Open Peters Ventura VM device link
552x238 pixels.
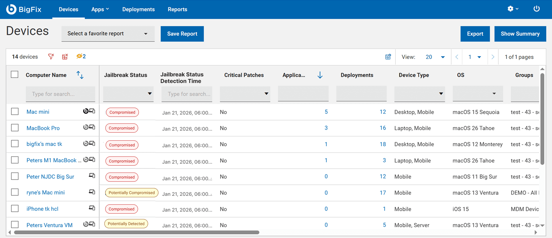point(49,225)
